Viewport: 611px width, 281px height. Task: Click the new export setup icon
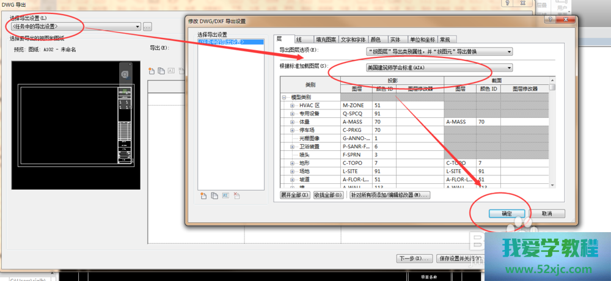pyautogui.click(x=203, y=195)
